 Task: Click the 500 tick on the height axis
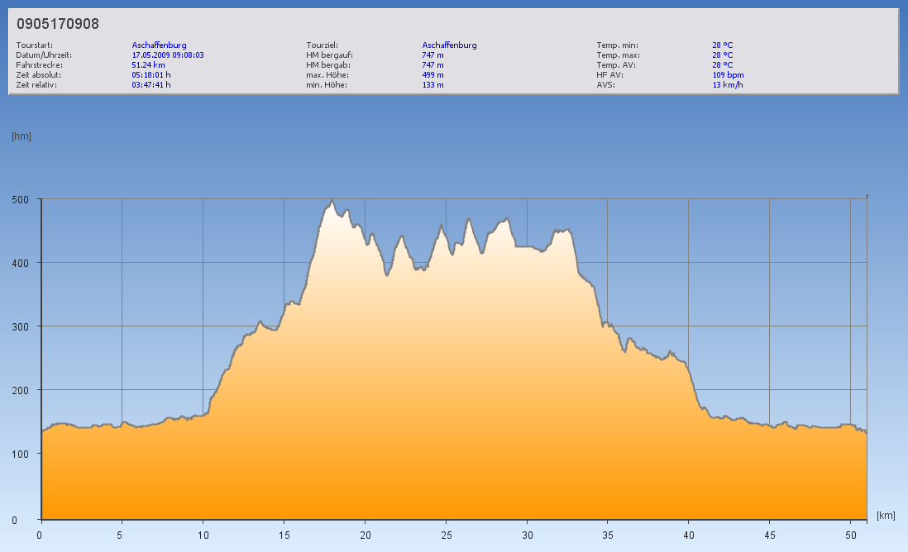click(20, 199)
